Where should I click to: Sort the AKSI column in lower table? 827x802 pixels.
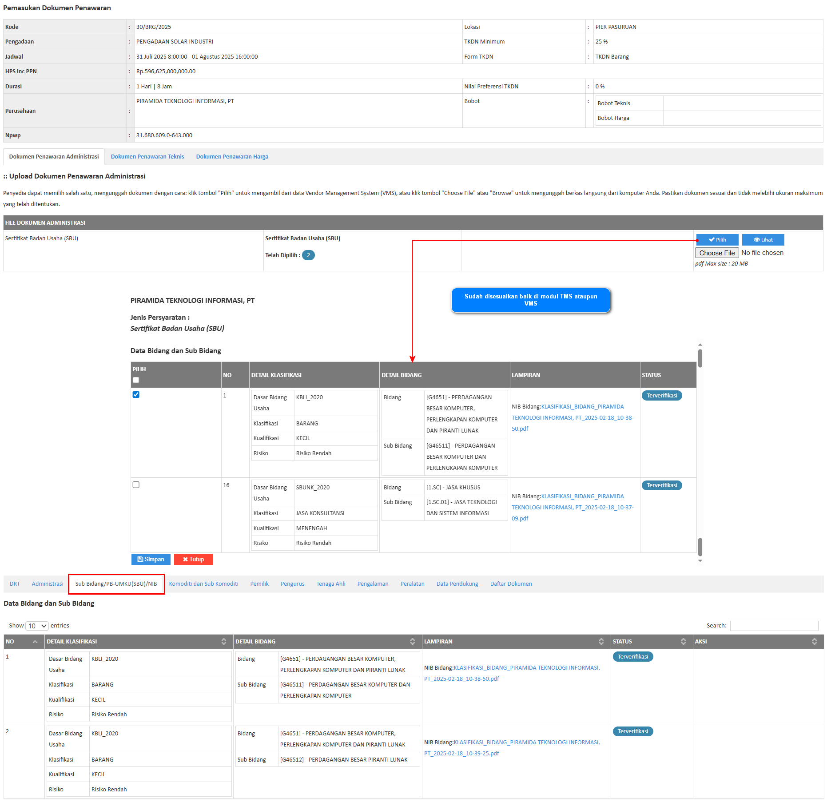click(814, 642)
